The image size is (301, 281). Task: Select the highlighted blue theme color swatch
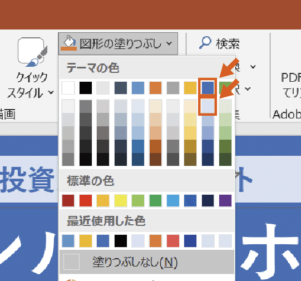coord(208,88)
